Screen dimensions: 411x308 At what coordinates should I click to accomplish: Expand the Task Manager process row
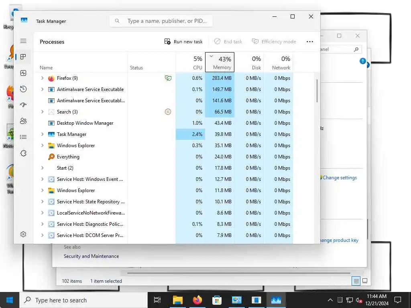click(42, 134)
